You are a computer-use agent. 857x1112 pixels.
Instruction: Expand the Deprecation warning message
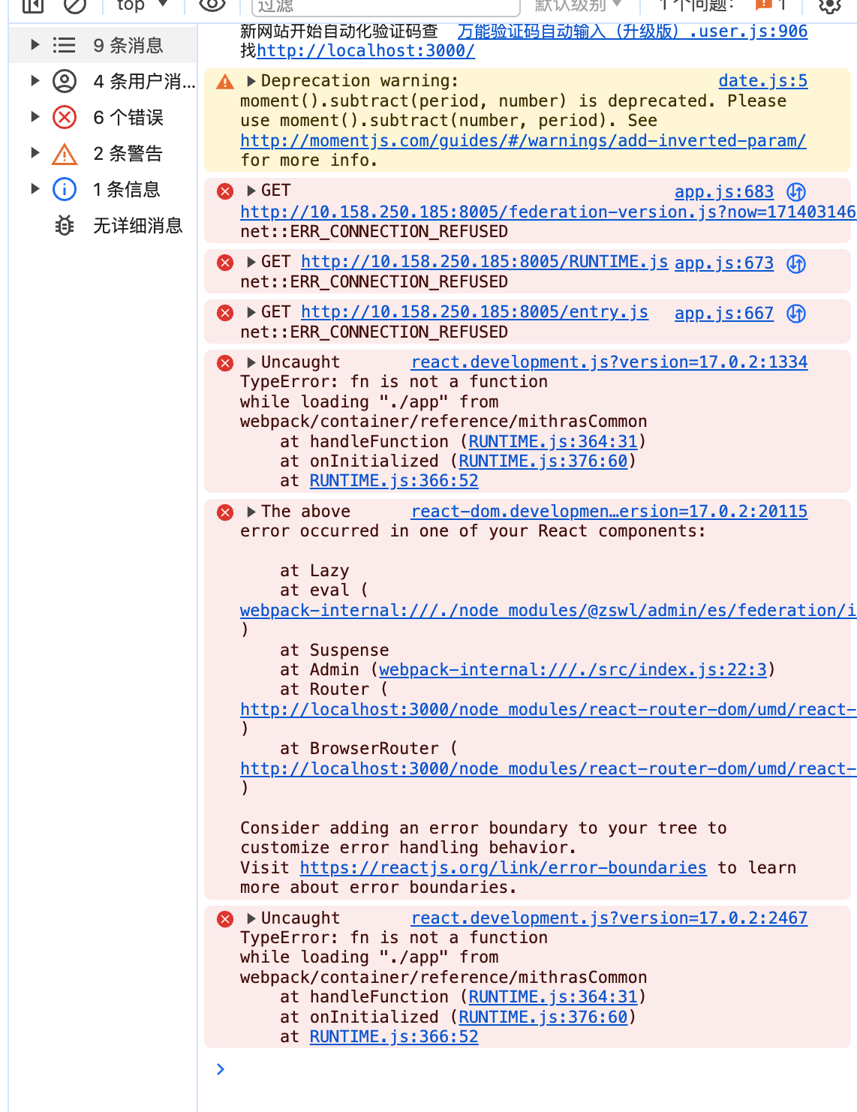click(251, 81)
